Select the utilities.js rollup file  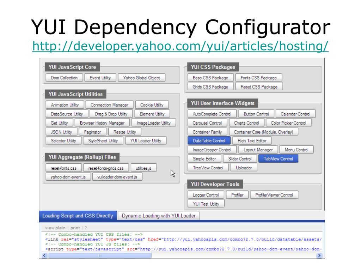(x=144, y=168)
